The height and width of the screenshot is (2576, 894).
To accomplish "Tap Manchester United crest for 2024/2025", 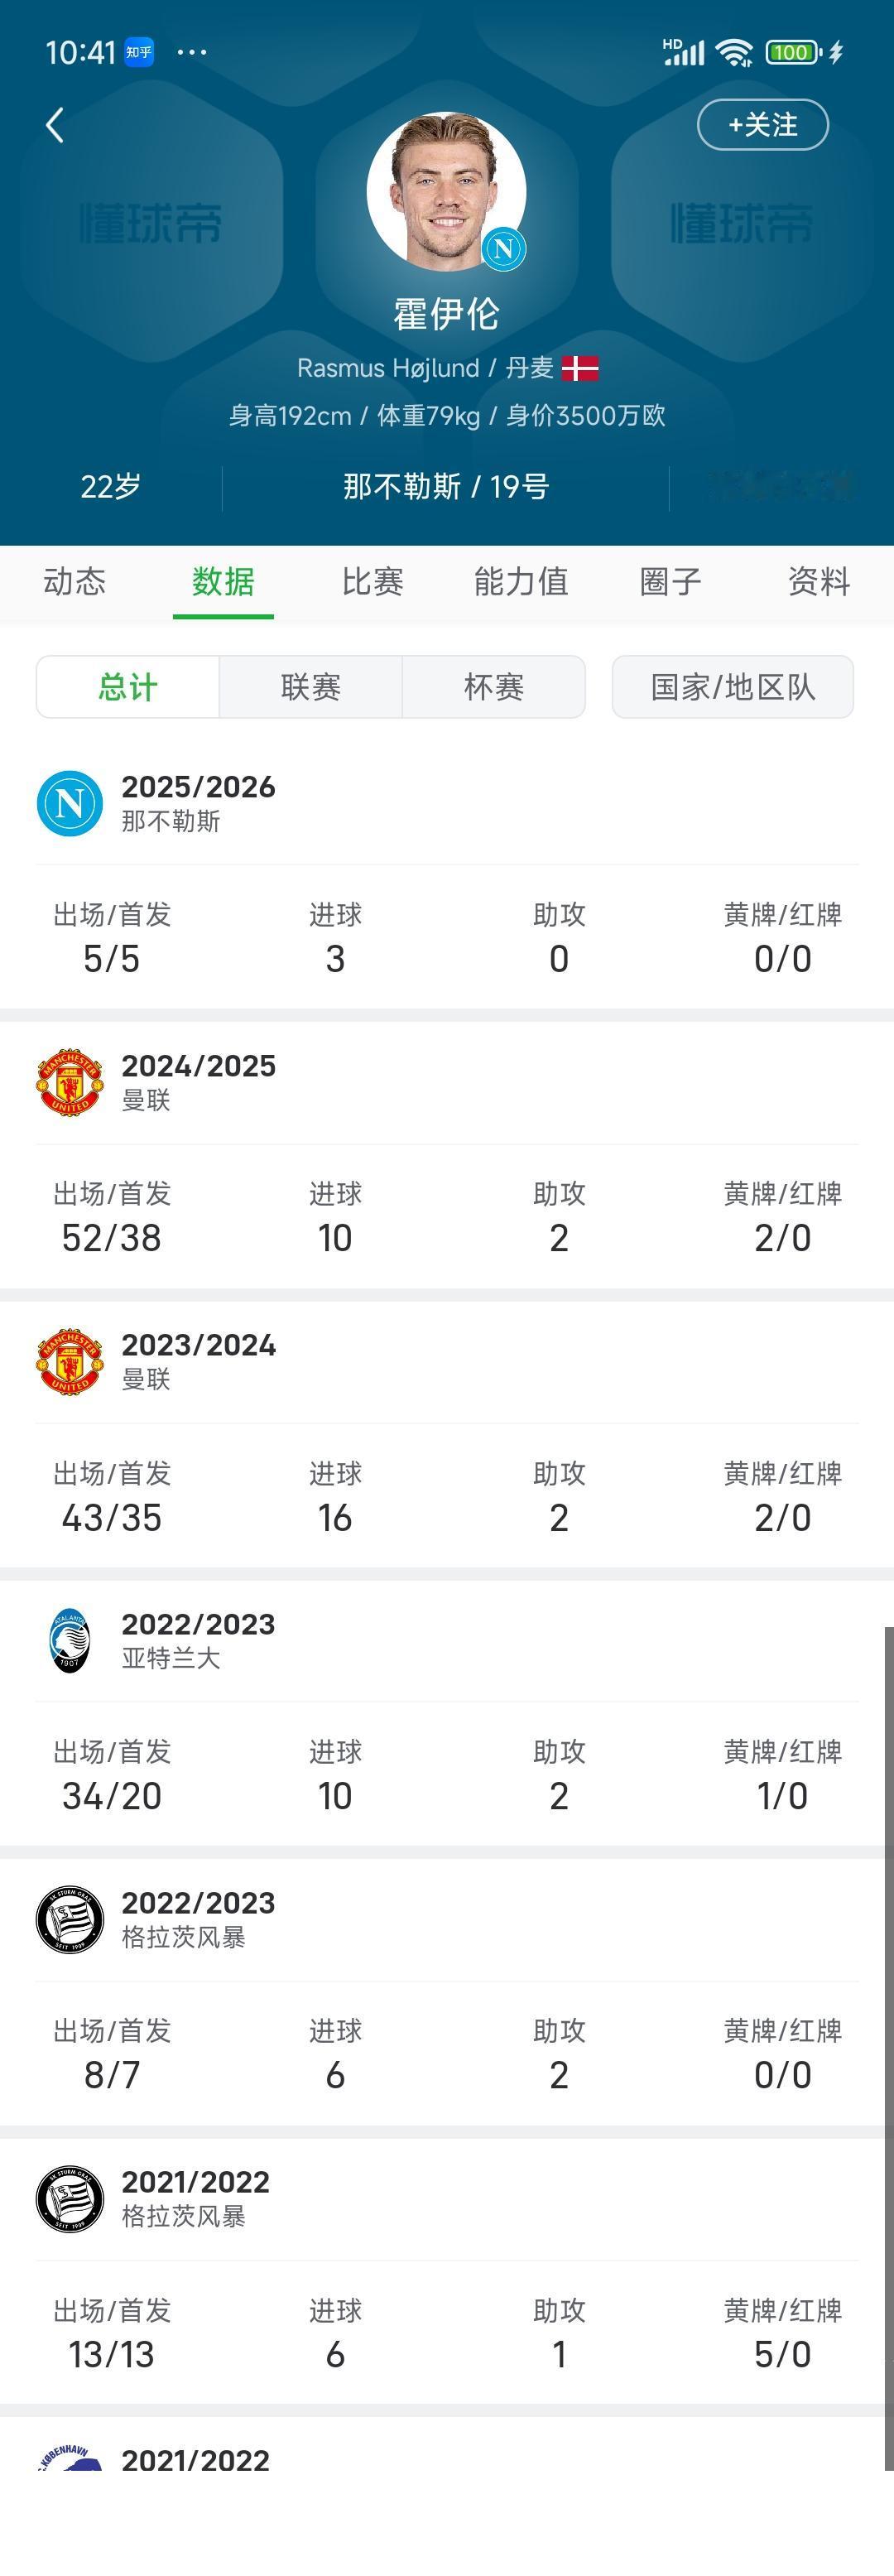I will 70,1082.
